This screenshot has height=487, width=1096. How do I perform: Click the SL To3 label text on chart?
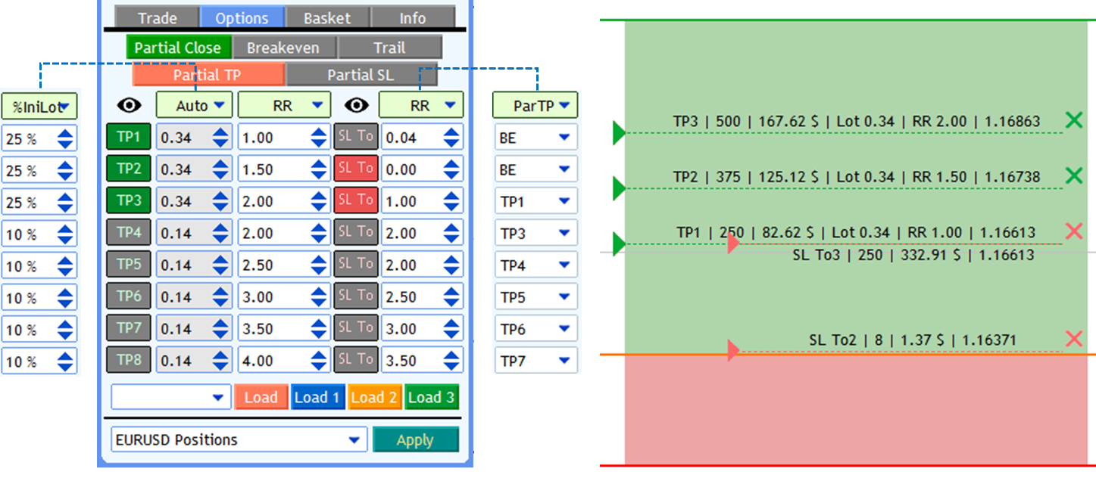(x=913, y=255)
